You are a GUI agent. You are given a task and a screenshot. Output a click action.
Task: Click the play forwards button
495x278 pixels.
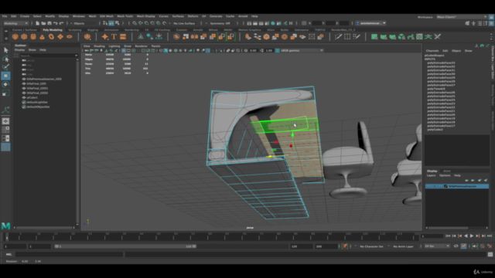click(x=472, y=236)
